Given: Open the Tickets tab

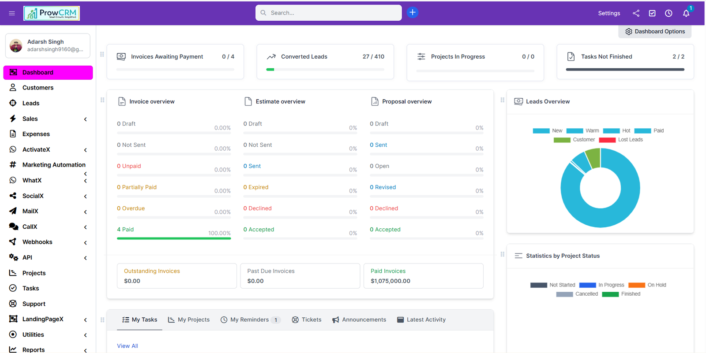Looking at the screenshot, I should [x=307, y=320].
